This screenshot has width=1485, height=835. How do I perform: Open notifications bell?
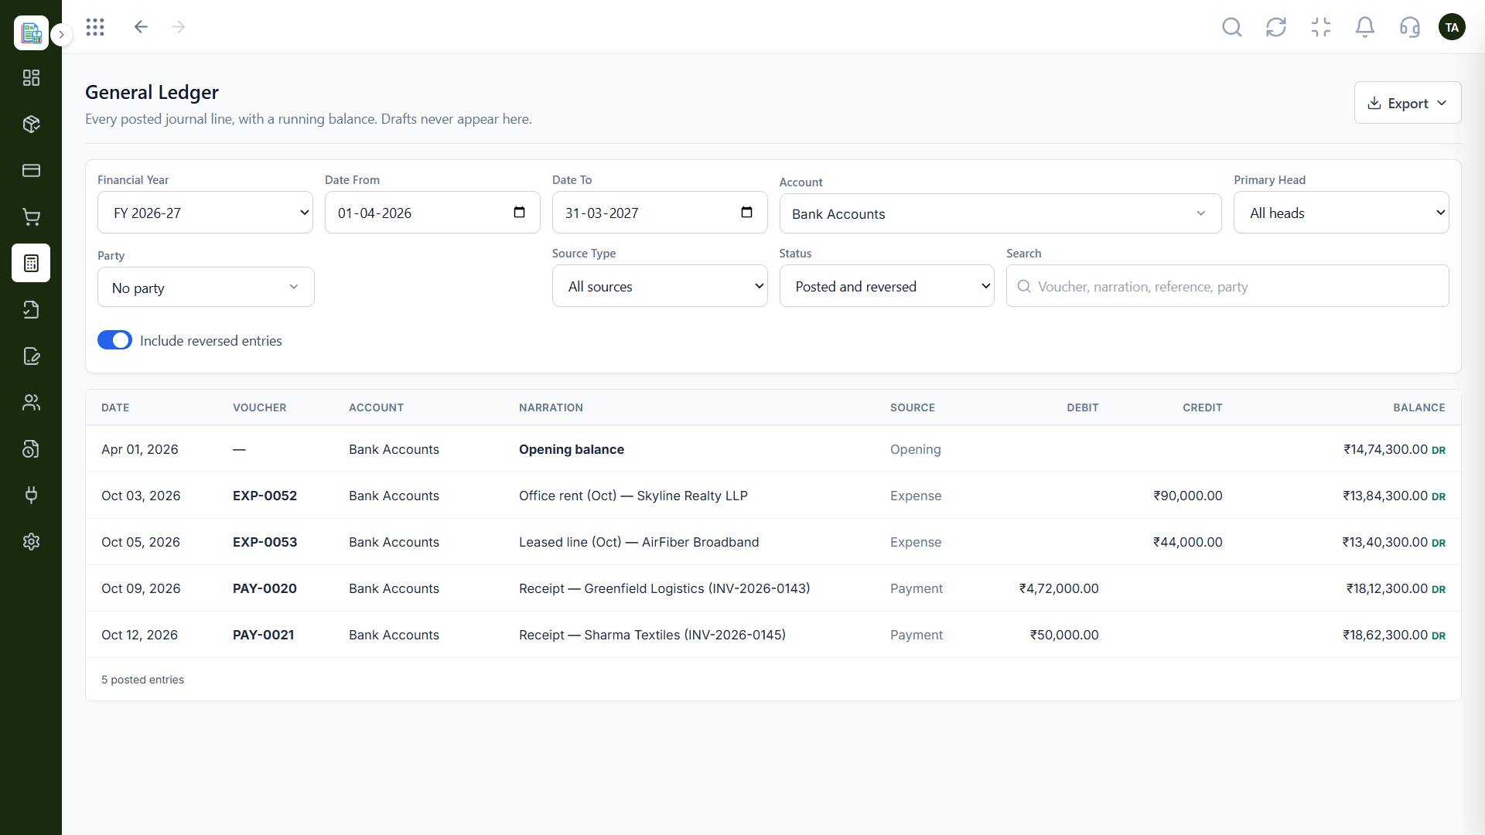1365,28
